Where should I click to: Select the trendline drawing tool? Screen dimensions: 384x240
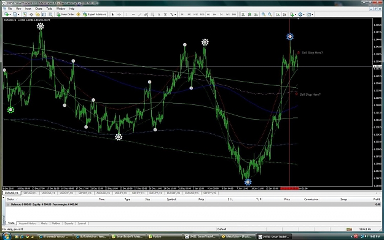pyautogui.click(x=139, y=15)
